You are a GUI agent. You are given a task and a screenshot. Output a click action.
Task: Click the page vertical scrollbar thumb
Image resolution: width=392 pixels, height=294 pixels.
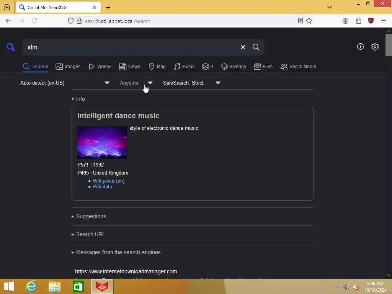[389, 45]
